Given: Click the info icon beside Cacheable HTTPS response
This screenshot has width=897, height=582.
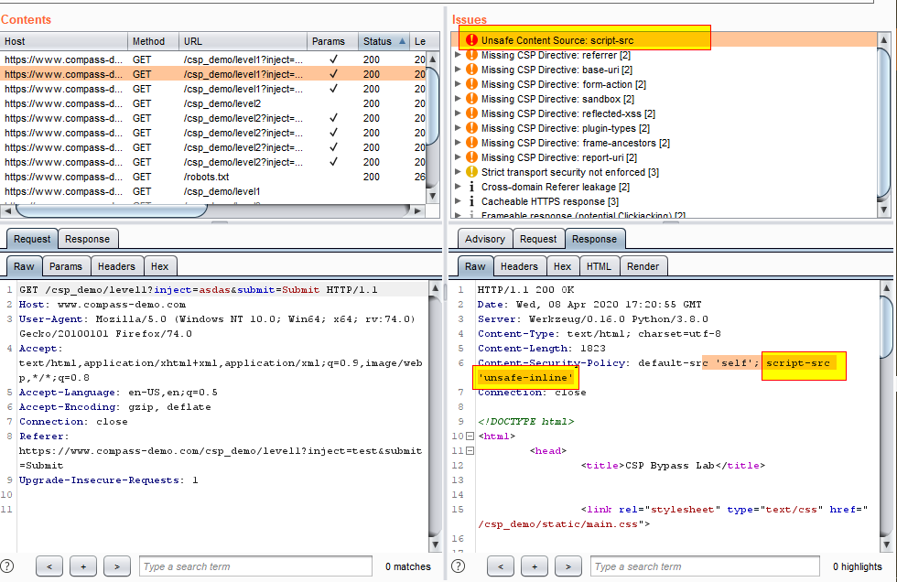Looking at the screenshot, I should [471, 201].
